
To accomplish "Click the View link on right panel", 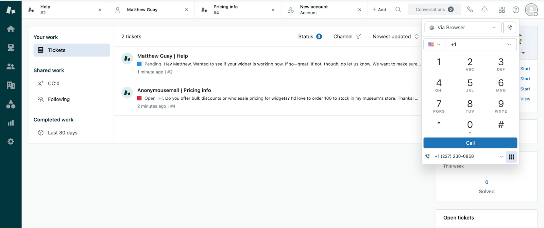I will pos(525,99).
